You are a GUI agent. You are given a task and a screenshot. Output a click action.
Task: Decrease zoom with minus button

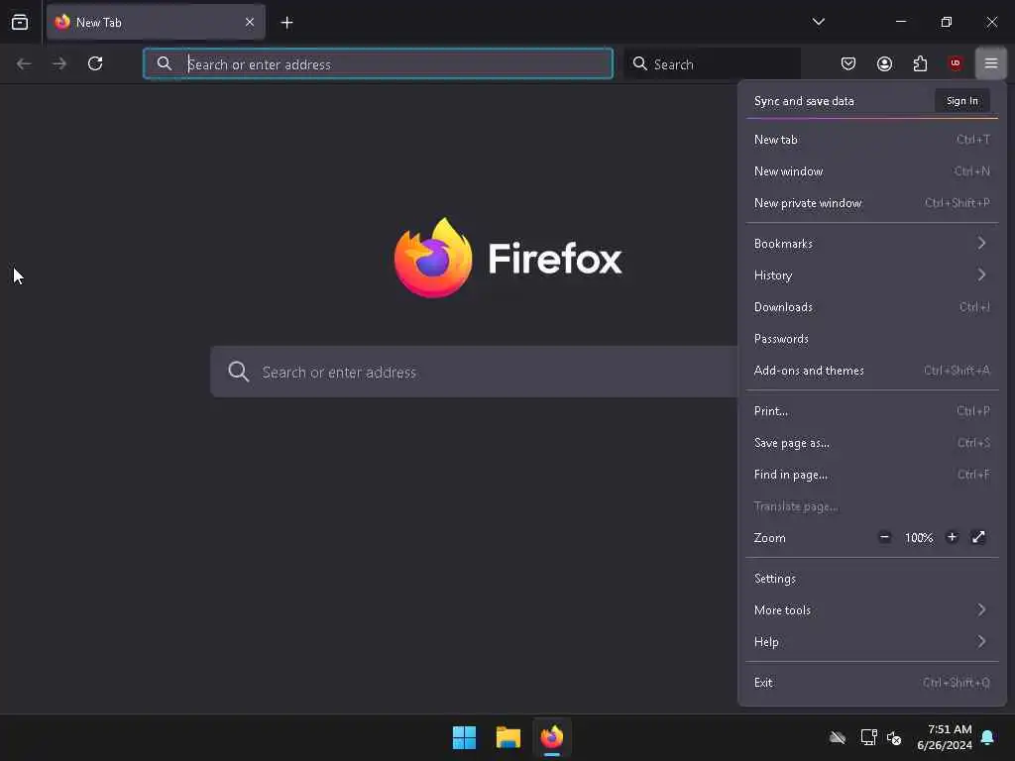point(884,537)
